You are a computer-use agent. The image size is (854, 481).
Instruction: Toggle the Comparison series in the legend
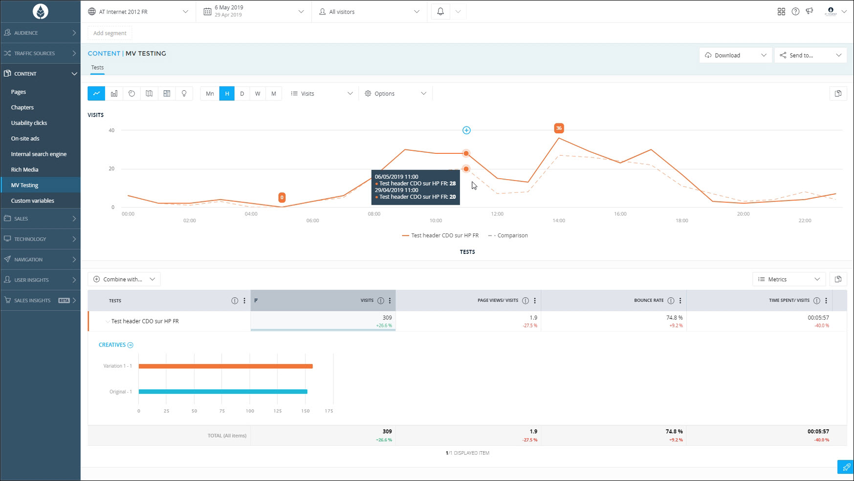point(508,235)
